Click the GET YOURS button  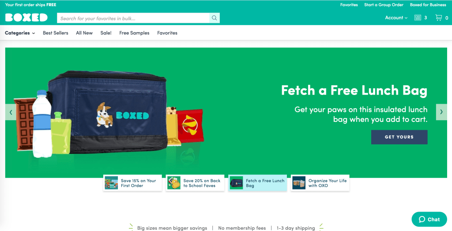pyautogui.click(x=399, y=137)
